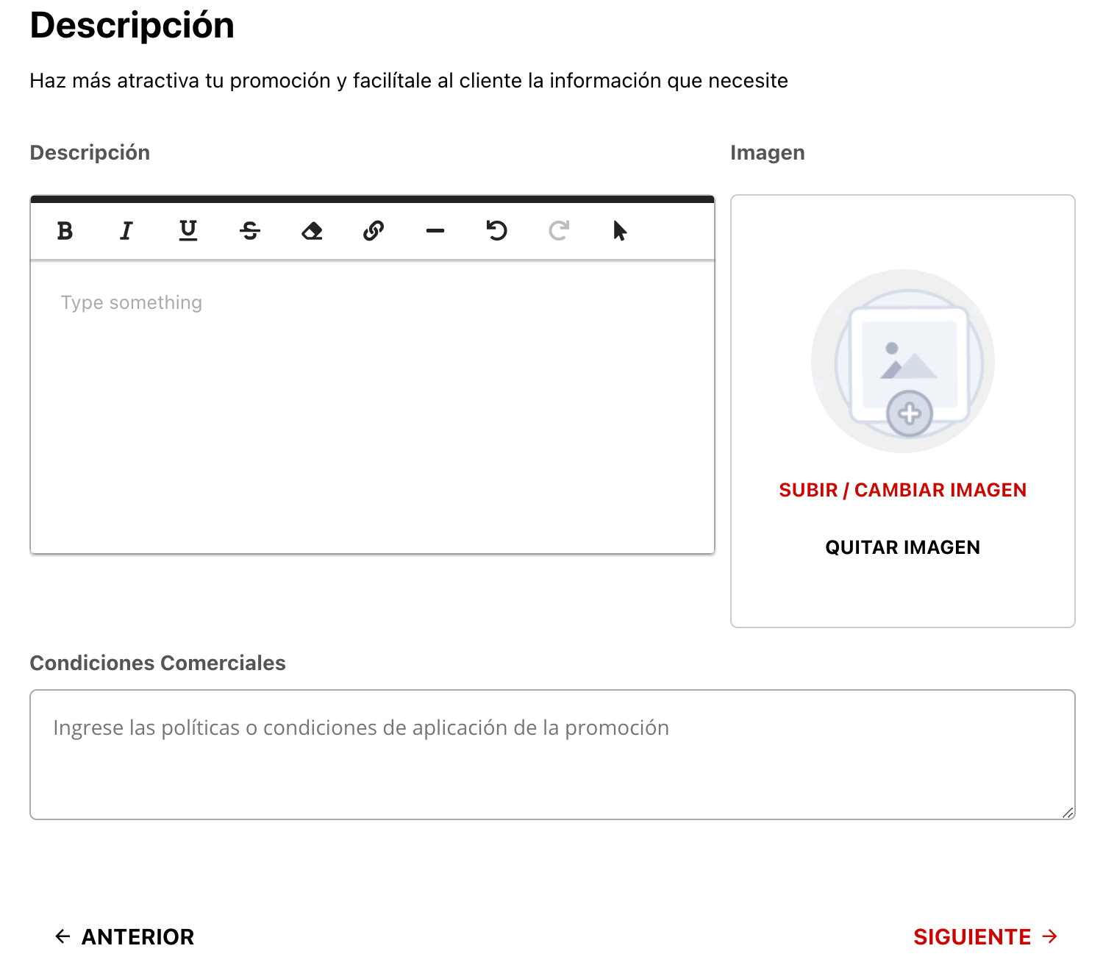Toggle underline formatting in the editor
This screenshot has height=968, width=1103.
point(188,231)
